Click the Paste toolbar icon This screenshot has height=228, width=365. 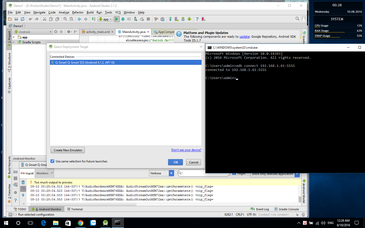tap(57, 19)
